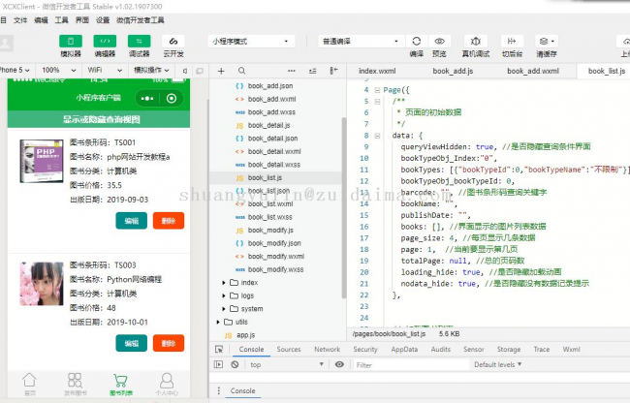Open 云开发 cloud development
The image size is (630, 403).
pos(173,42)
